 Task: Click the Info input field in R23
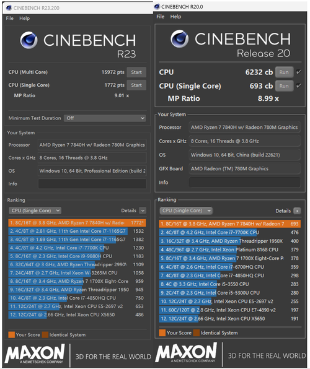tap(92, 184)
